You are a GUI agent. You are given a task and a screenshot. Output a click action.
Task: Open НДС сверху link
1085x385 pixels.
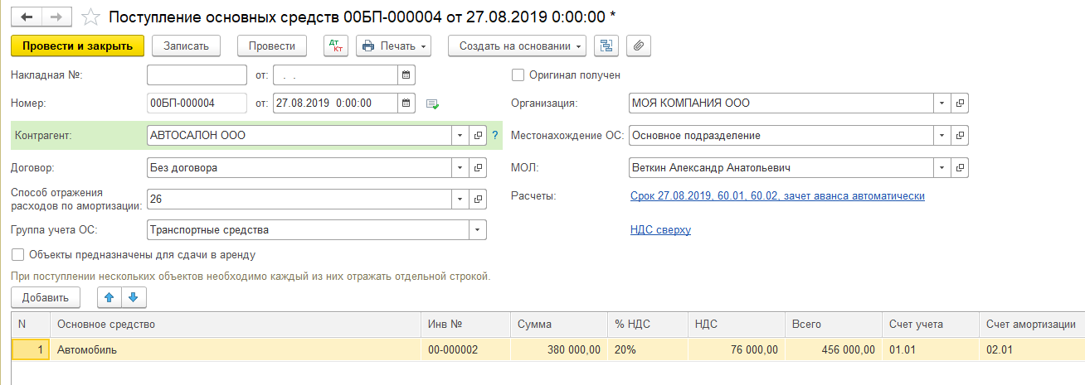pos(660,230)
